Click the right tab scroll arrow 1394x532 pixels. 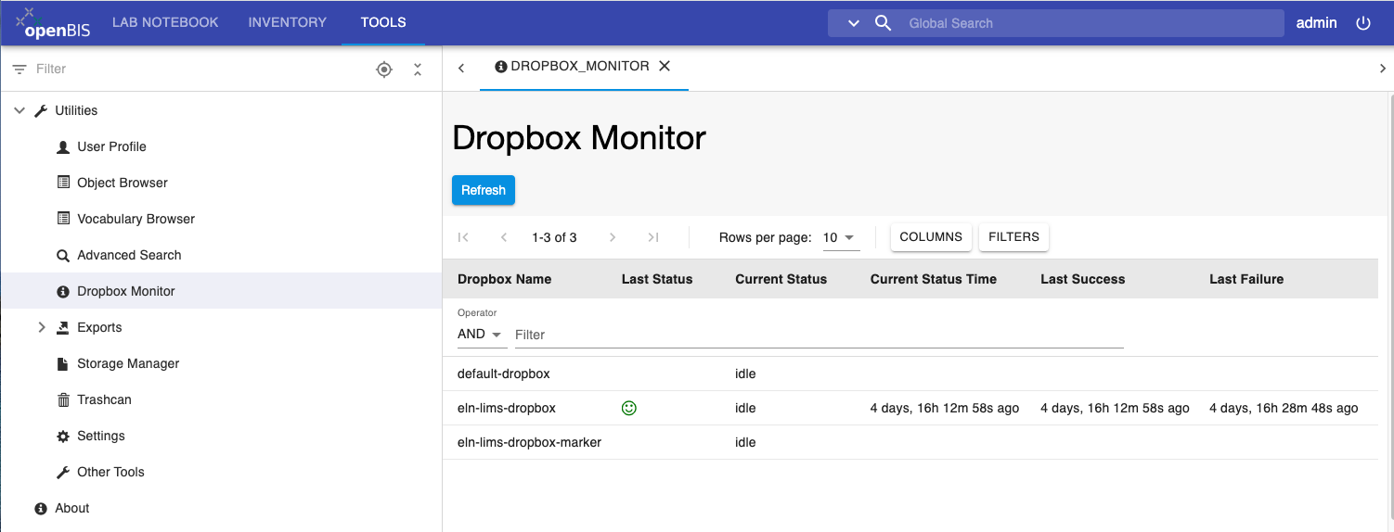pyautogui.click(x=1383, y=68)
